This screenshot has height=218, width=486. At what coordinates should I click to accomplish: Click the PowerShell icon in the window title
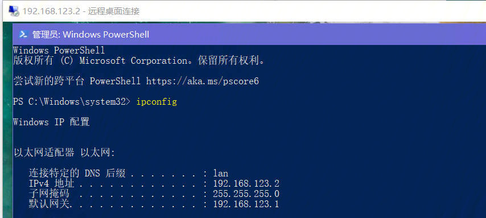tap(23, 34)
